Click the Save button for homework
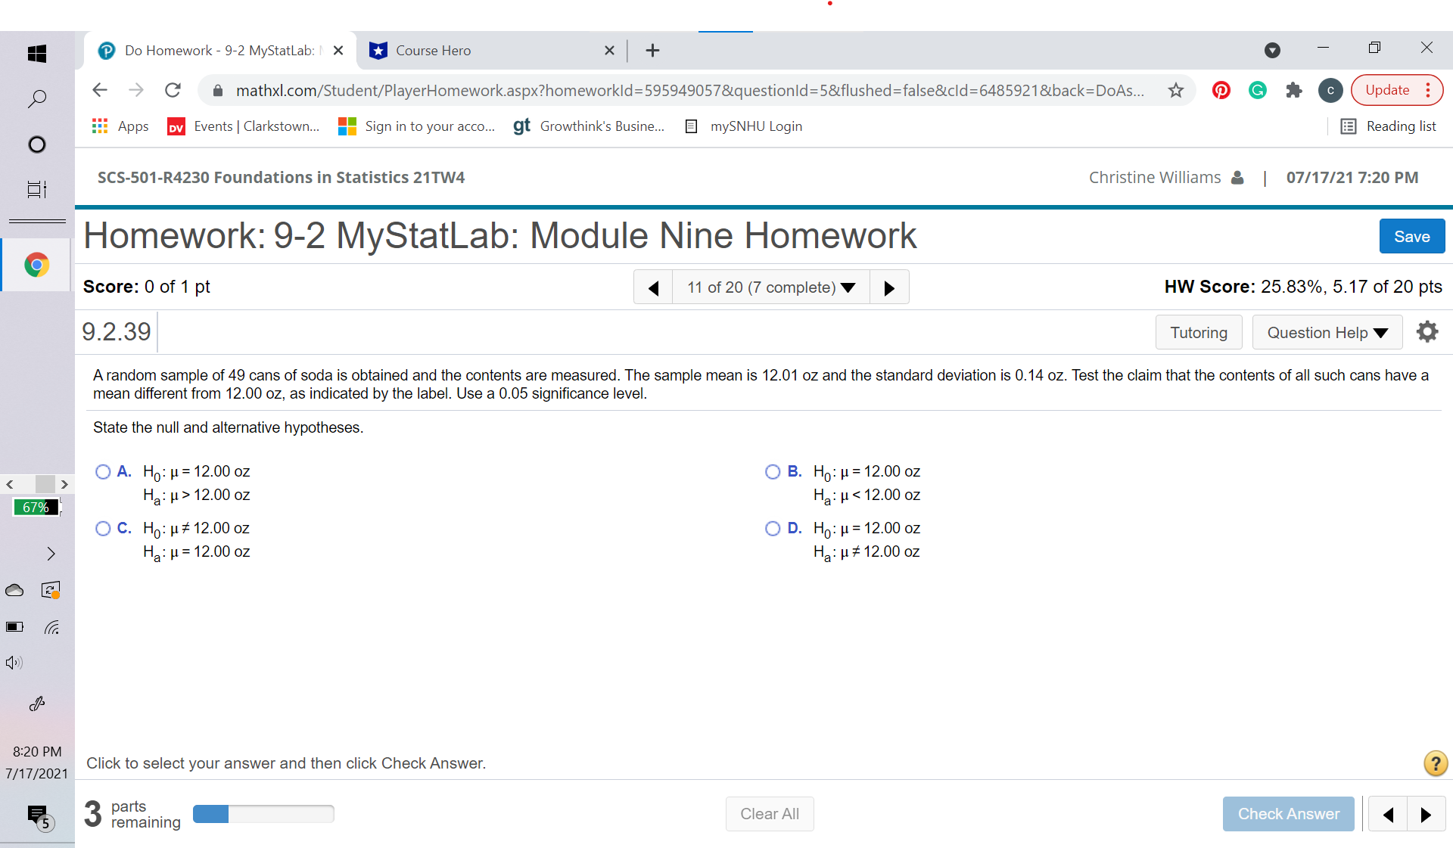The height and width of the screenshot is (848, 1453). 1411,236
